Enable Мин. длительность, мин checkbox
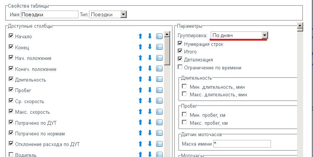313x157 pixels. click(x=184, y=86)
